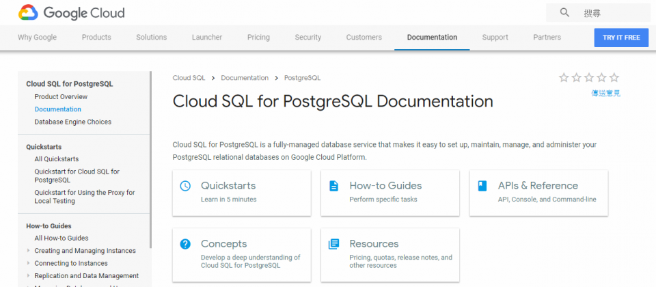This screenshot has width=656, height=287.
Task: Click 'Learn in 5 minutes' text
Action: click(228, 200)
